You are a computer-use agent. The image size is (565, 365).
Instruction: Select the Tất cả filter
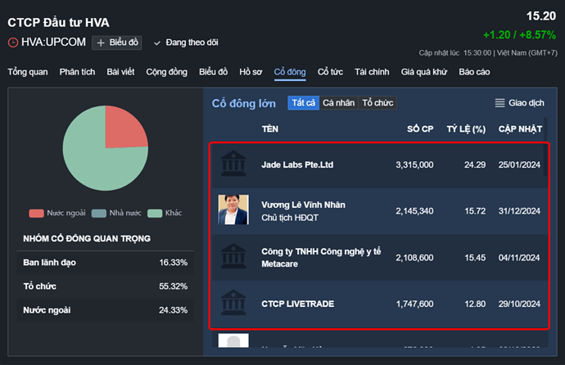coord(303,103)
